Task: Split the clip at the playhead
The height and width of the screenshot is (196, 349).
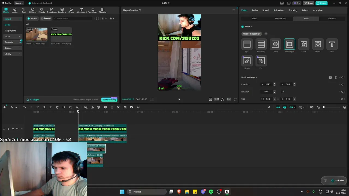Action: (x=38, y=107)
